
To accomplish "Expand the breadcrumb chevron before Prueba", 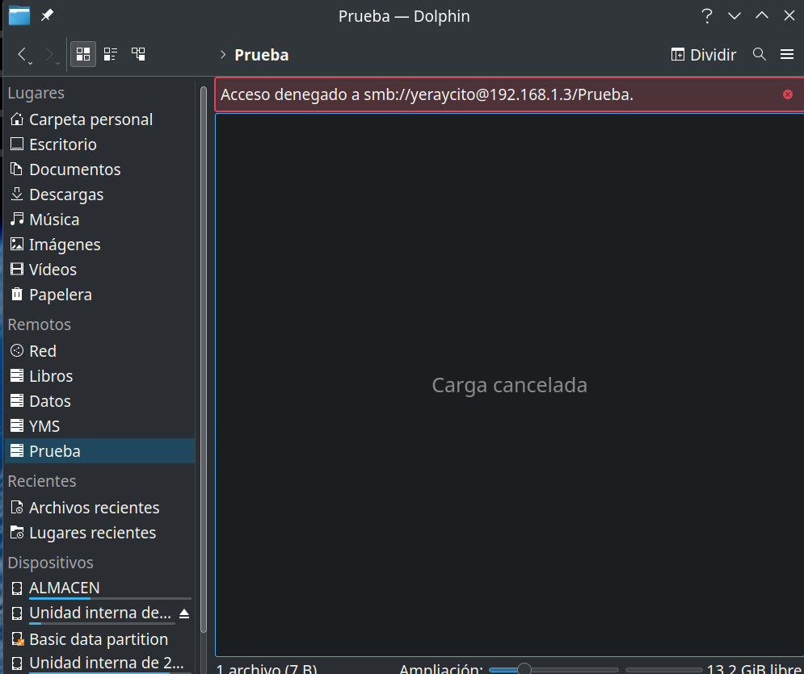I will click(222, 55).
